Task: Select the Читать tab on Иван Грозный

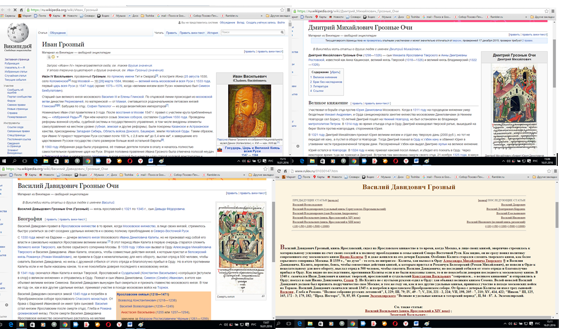Action: point(159,33)
